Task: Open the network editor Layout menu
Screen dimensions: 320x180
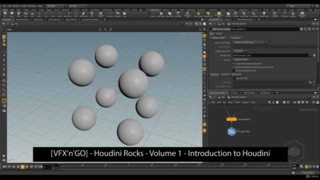Action: [x=245, y=102]
